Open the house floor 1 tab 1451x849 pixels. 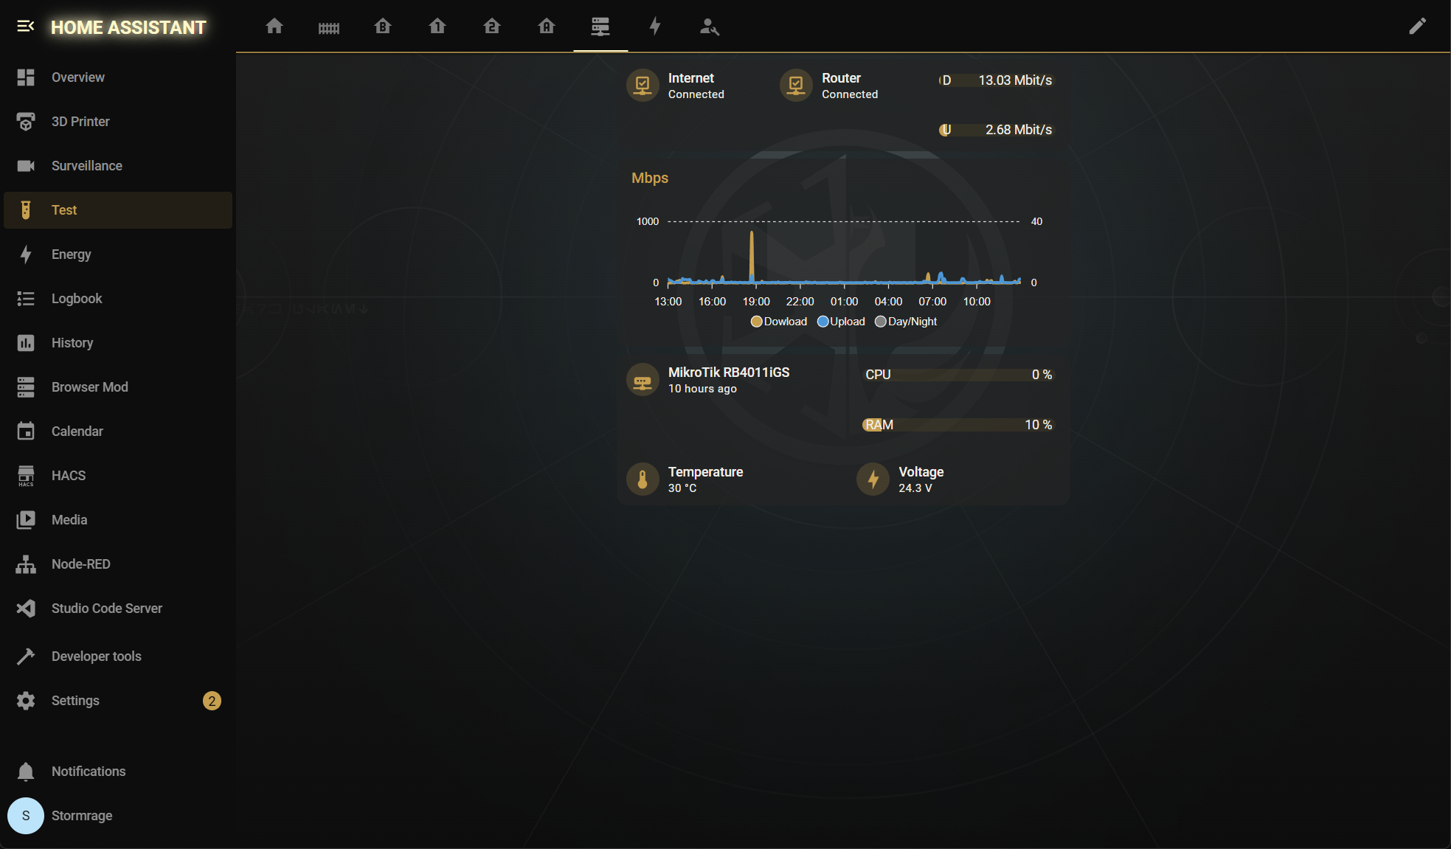click(x=437, y=27)
